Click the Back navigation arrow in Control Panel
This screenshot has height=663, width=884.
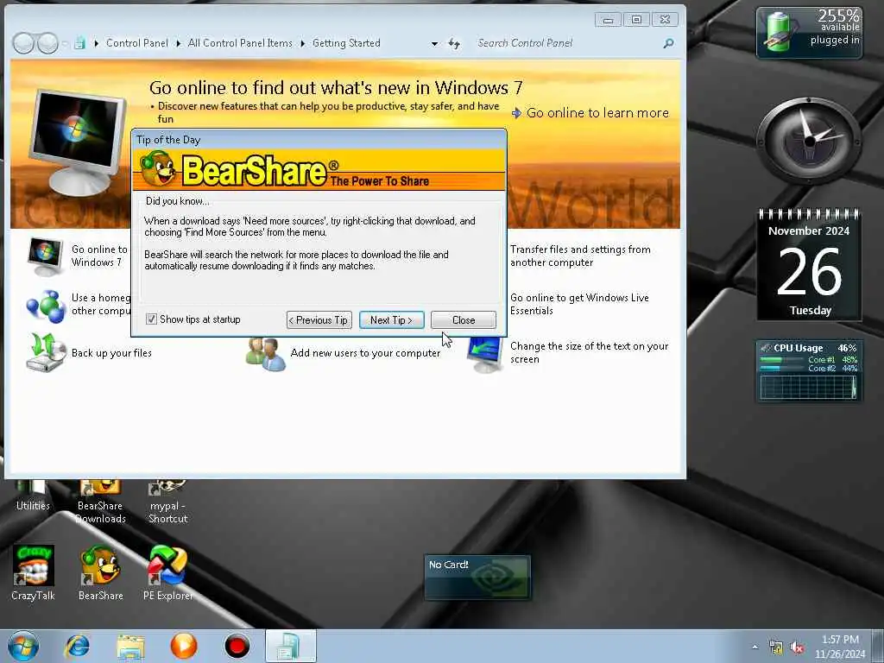click(23, 43)
